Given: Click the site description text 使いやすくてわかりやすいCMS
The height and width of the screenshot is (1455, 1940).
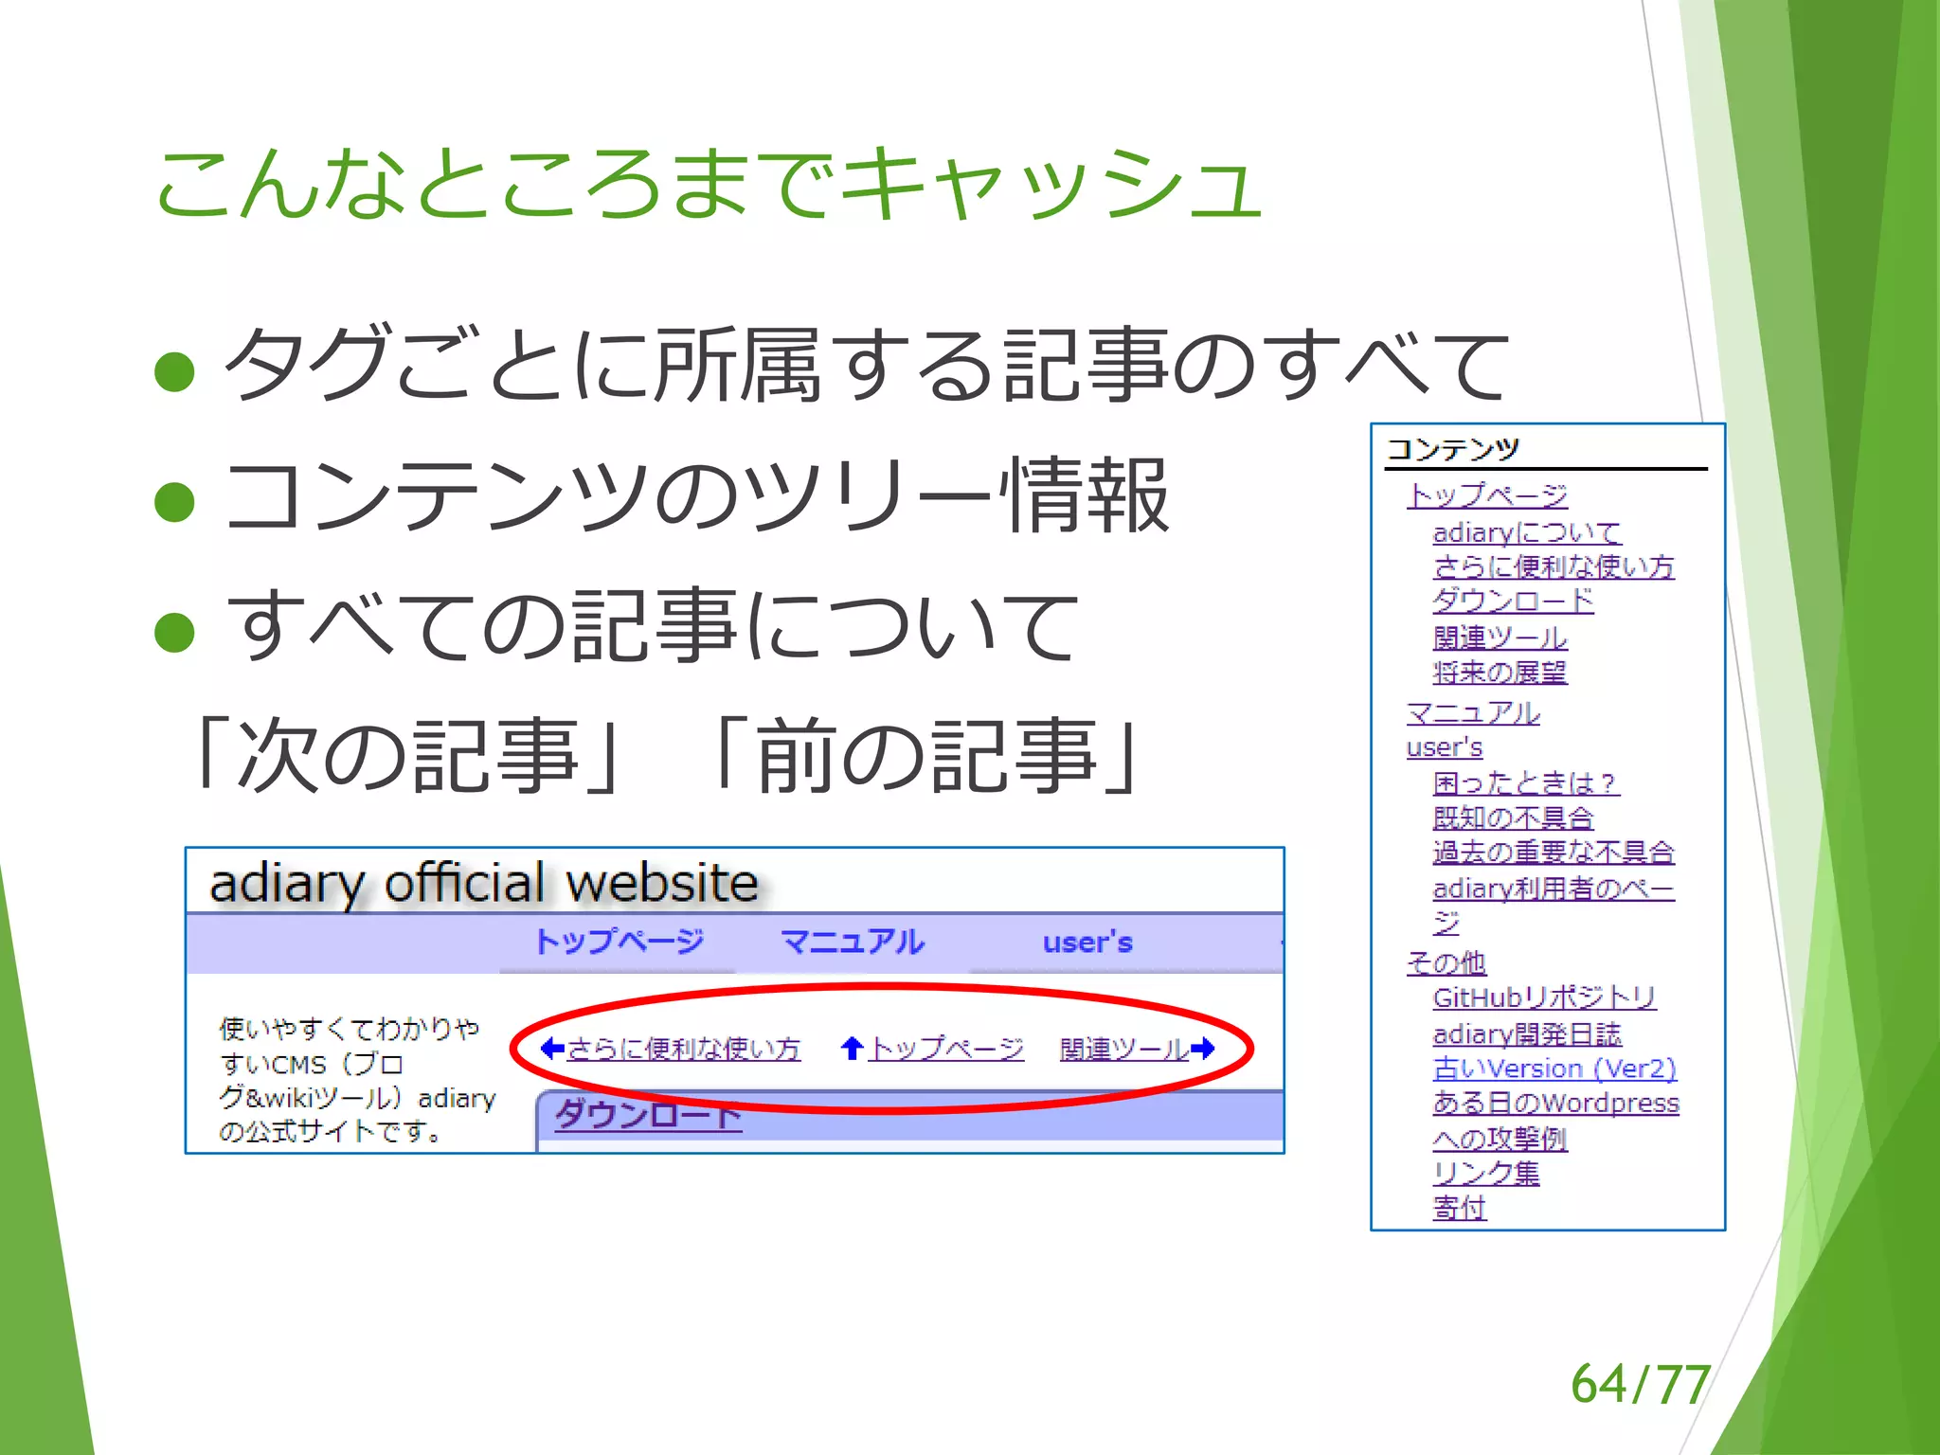Looking at the screenshot, I should 357,1079.
